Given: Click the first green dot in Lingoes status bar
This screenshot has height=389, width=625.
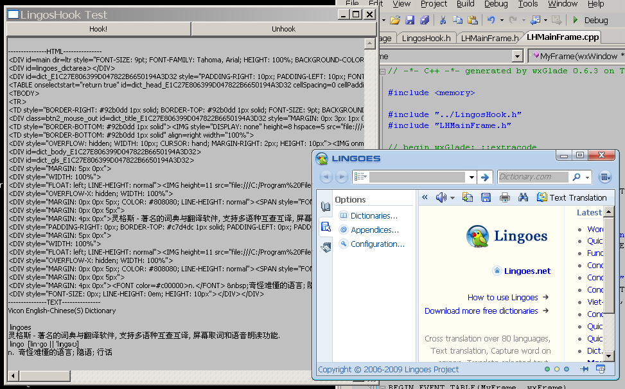Looking at the screenshot, I should [x=547, y=369].
